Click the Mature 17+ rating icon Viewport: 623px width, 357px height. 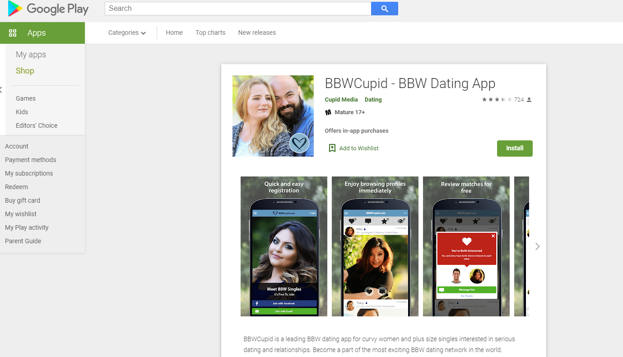pyautogui.click(x=328, y=112)
